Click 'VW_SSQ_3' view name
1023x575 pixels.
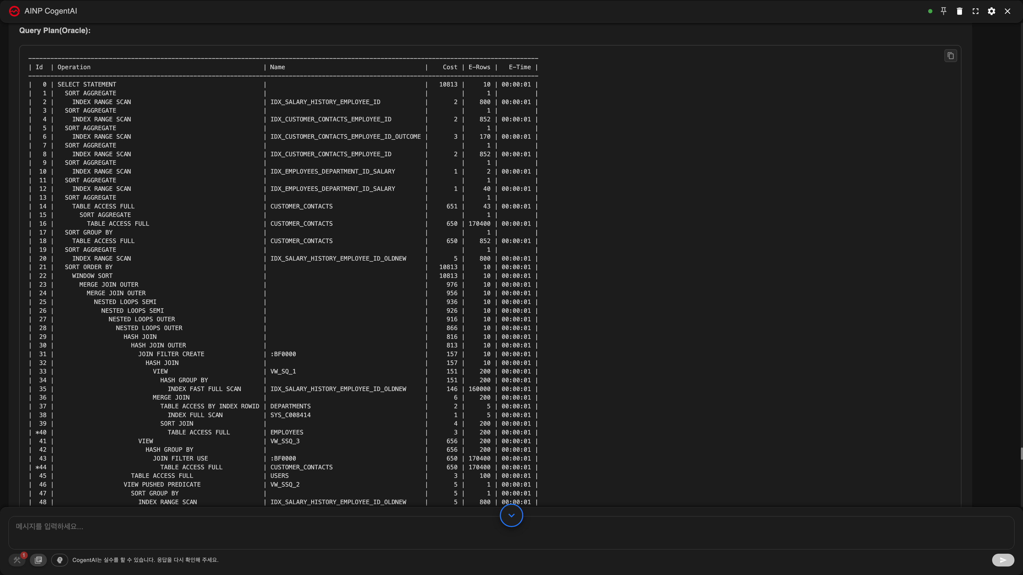pos(285,441)
